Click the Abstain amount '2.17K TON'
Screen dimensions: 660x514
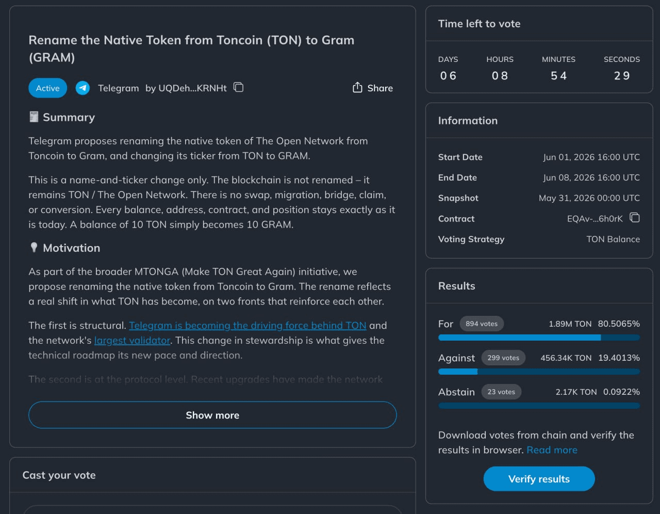point(576,392)
